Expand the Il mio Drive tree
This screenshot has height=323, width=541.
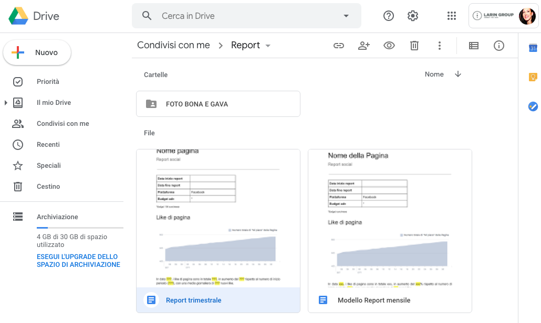point(6,103)
